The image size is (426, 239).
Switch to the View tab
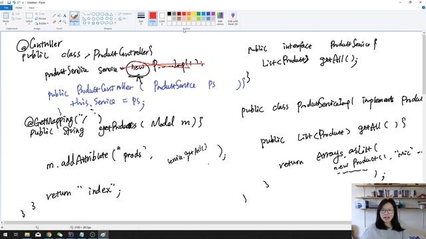point(31,7)
